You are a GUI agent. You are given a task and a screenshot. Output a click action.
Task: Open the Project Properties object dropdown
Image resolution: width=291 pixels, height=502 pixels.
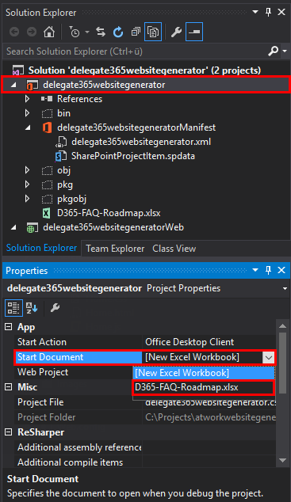285,288
